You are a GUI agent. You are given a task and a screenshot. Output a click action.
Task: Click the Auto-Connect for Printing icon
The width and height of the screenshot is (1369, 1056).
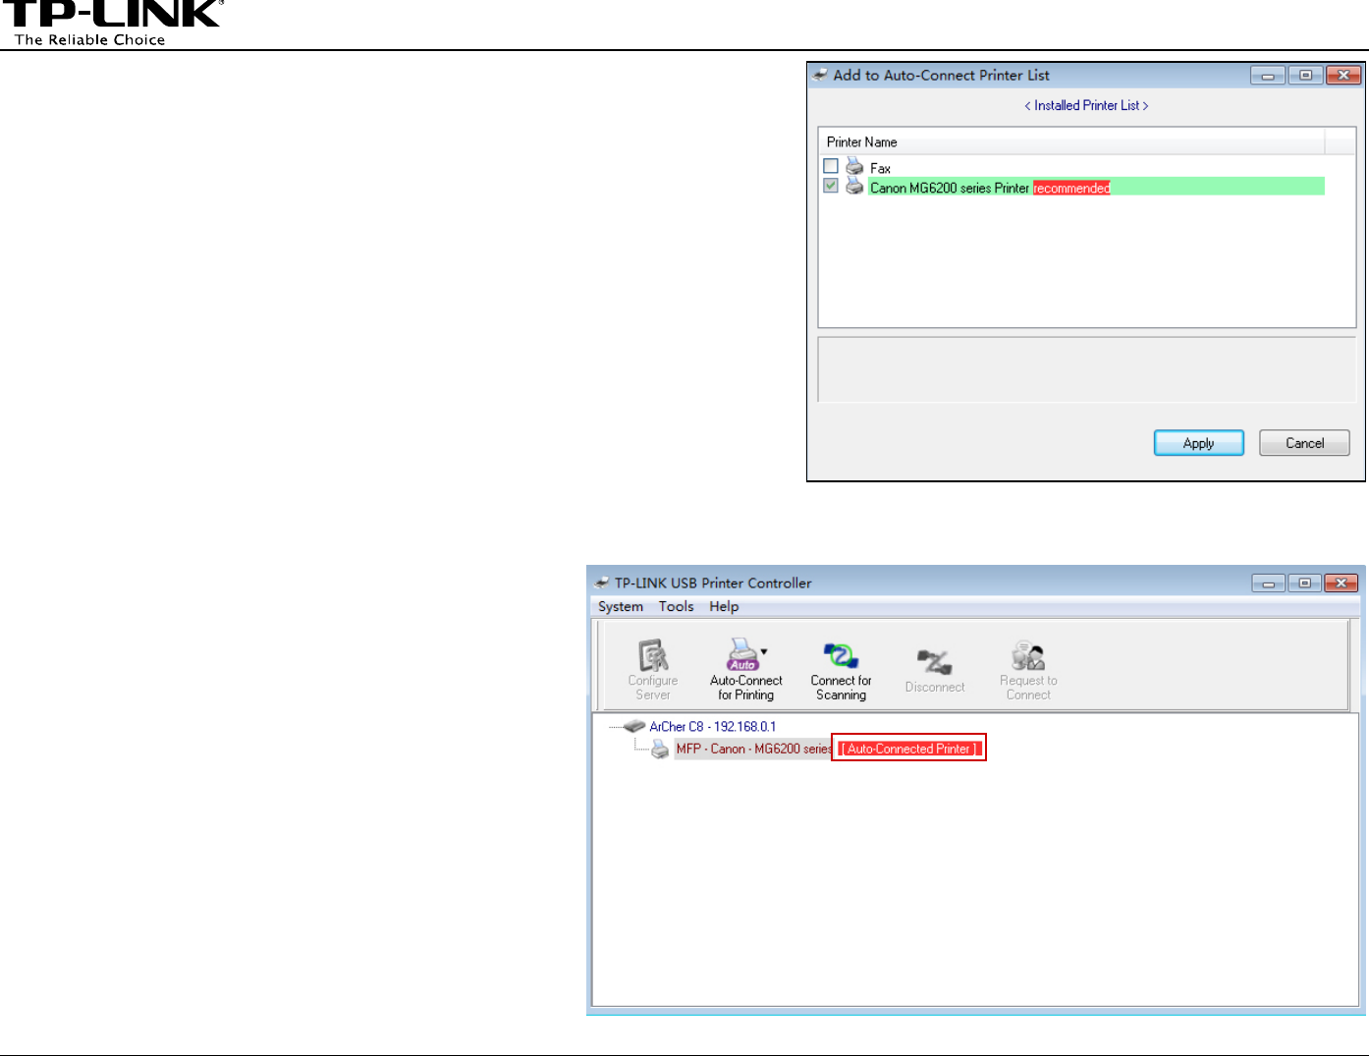click(742, 655)
